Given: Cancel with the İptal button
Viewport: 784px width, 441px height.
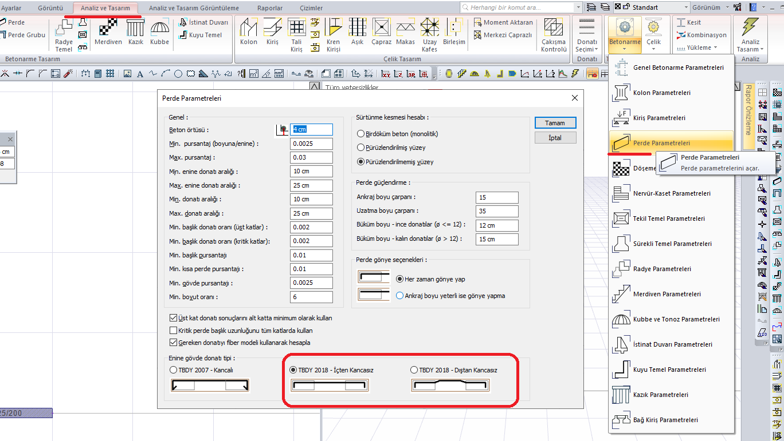Looking at the screenshot, I should (x=555, y=138).
